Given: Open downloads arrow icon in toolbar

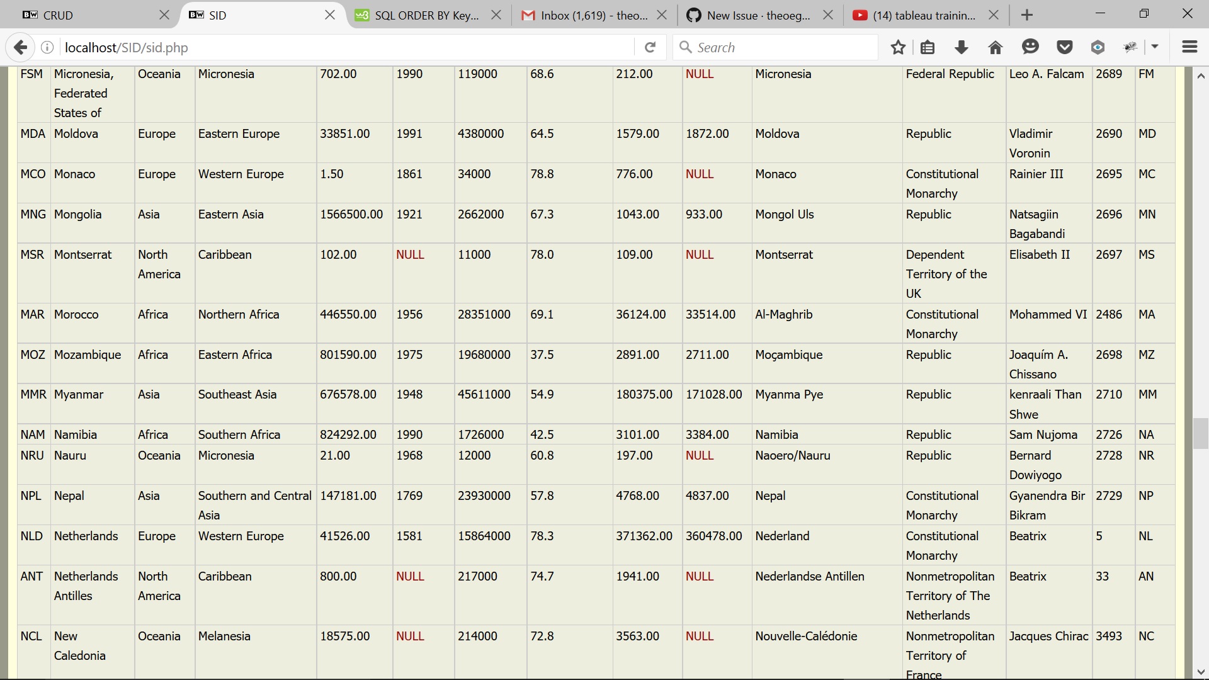Looking at the screenshot, I should tap(961, 47).
